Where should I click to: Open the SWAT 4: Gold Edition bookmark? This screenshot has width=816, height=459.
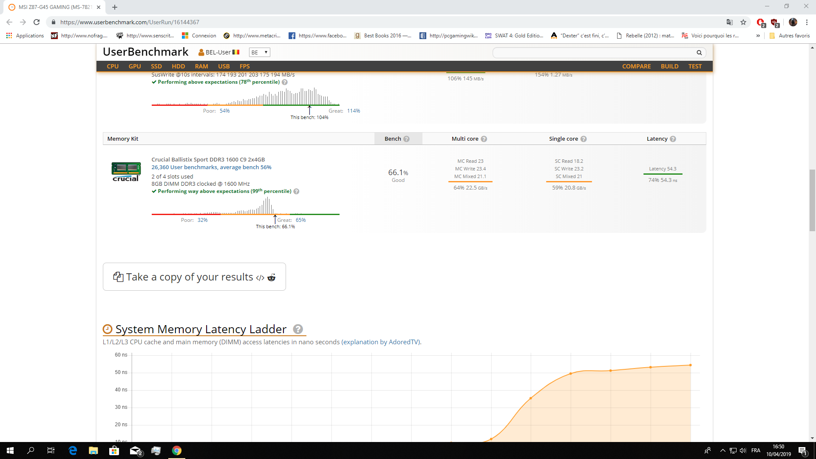[514, 36]
